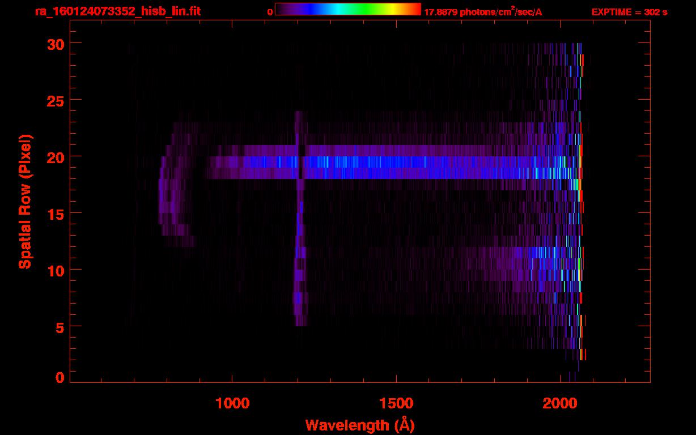This screenshot has width=696, height=435.
Task: Click the 17.8879 photons/cm²/sec/A label
Action: pos(483,12)
